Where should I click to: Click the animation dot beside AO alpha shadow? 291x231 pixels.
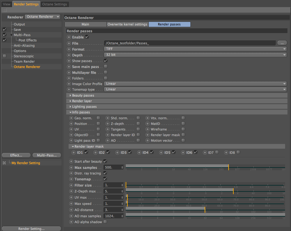point(71,222)
